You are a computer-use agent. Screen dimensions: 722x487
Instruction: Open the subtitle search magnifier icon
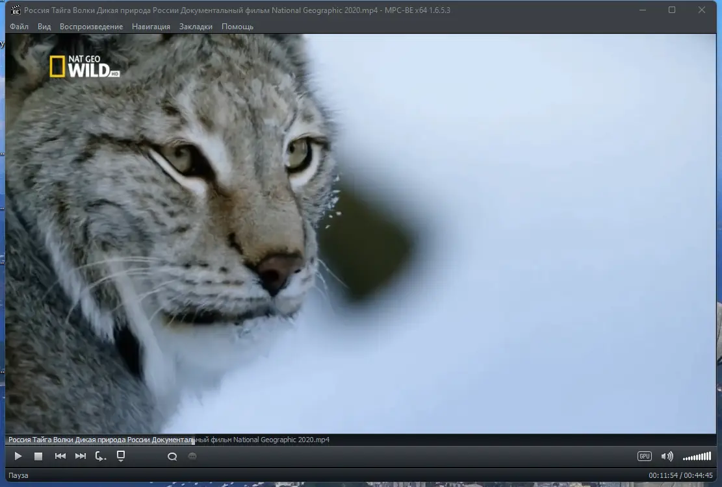172,456
